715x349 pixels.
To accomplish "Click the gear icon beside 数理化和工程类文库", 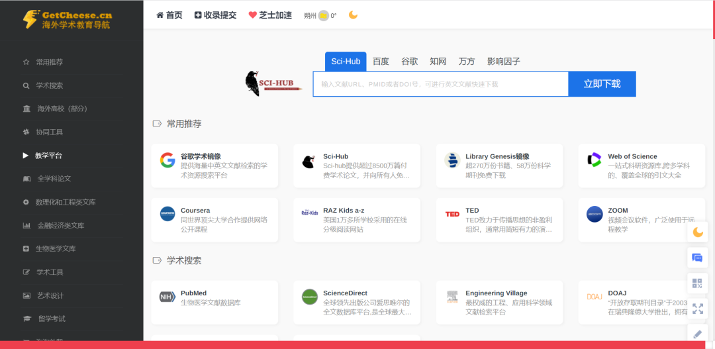I will (x=26, y=202).
